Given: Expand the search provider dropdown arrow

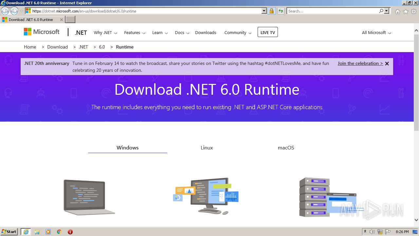Looking at the screenshot, I should point(387,11).
